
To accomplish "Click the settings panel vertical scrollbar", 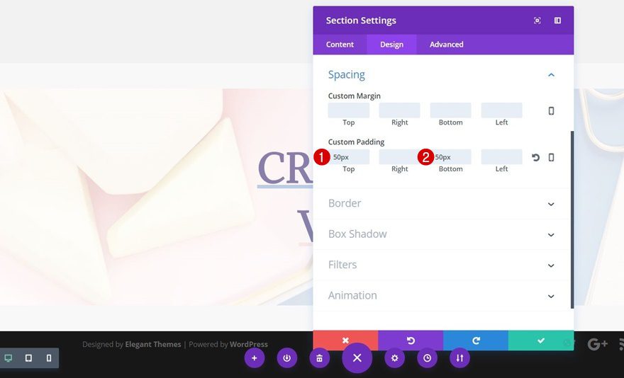I will [572, 219].
